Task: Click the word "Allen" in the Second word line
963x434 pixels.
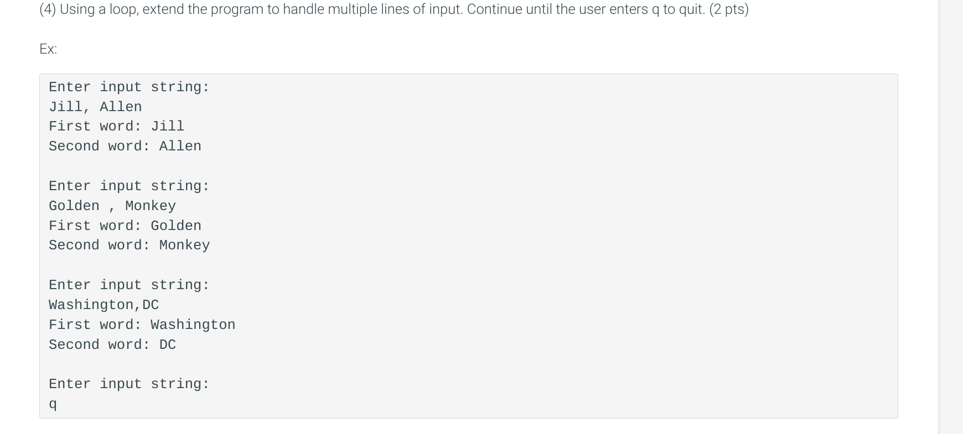Action: click(x=180, y=146)
